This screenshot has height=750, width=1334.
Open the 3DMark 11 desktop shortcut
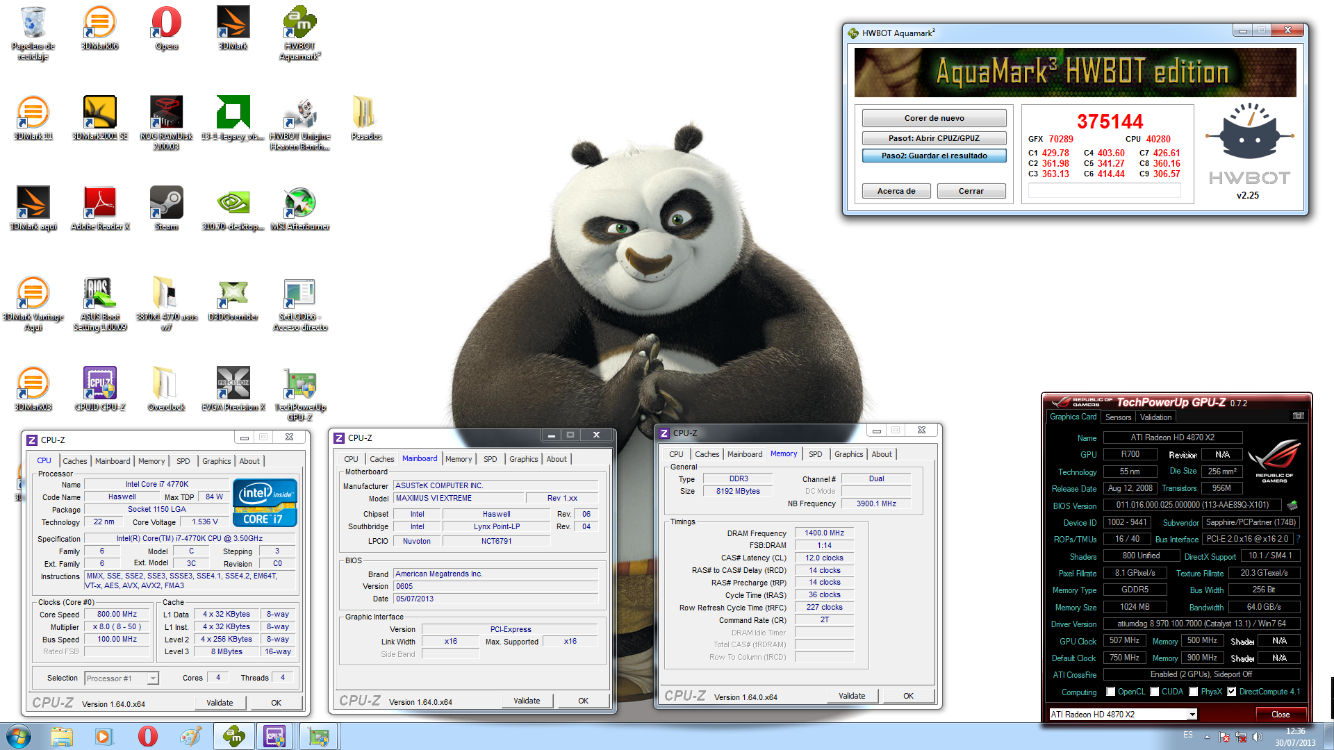point(33,119)
